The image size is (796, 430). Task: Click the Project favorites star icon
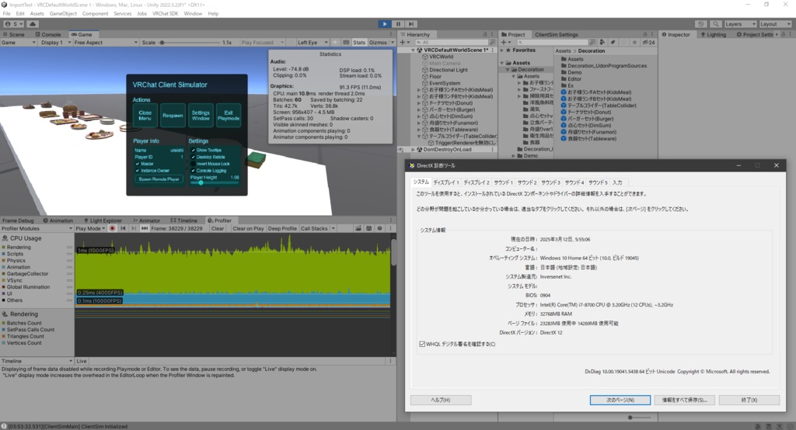(x=634, y=43)
